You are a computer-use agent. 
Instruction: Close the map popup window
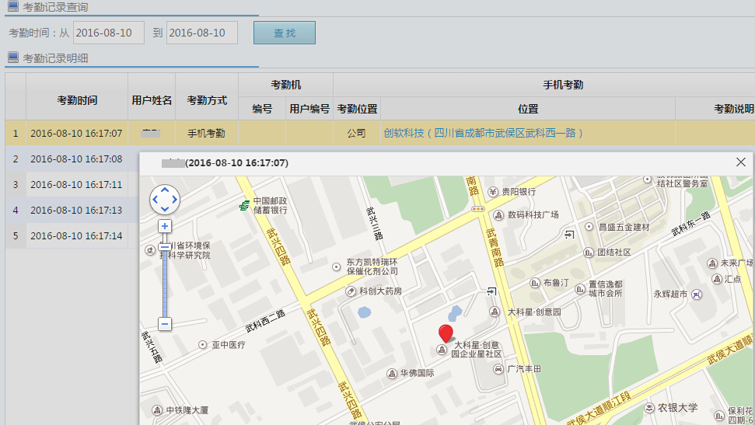pos(740,162)
